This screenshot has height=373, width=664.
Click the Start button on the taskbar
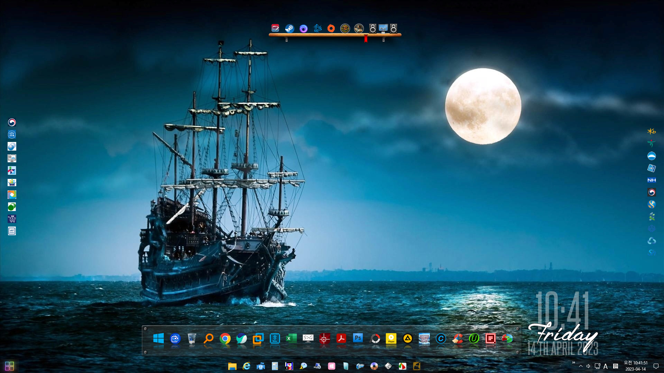pos(9,366)
